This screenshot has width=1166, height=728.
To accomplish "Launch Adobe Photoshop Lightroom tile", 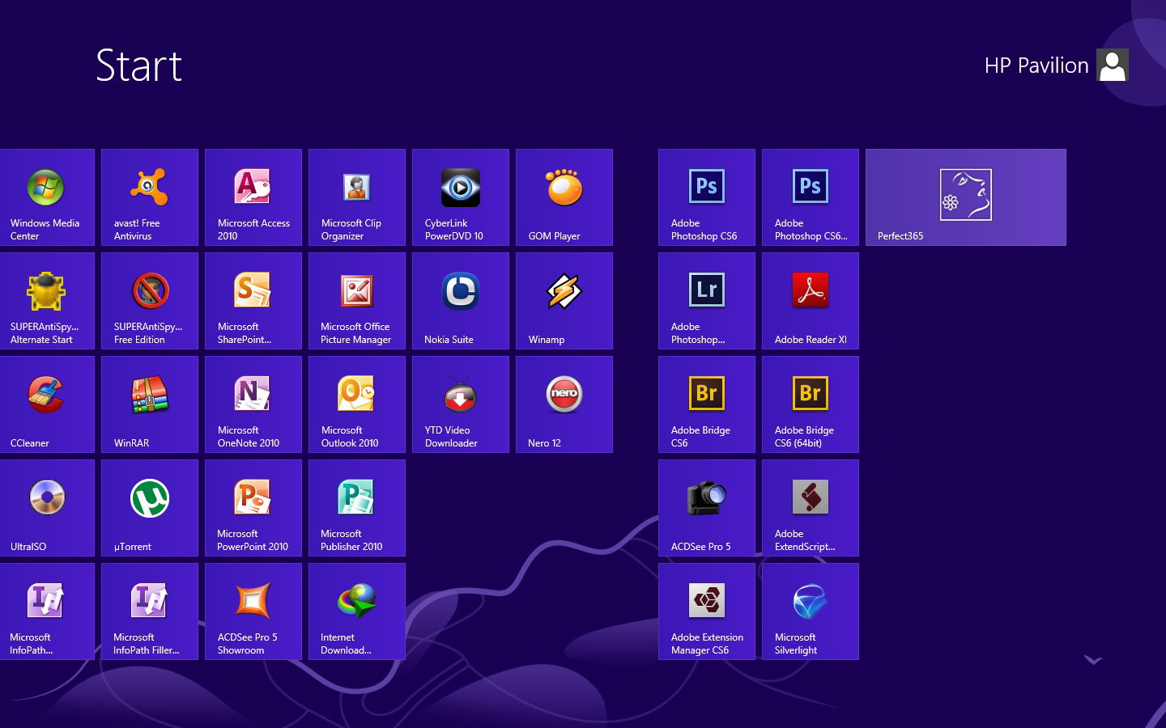I will coord(707,301).
